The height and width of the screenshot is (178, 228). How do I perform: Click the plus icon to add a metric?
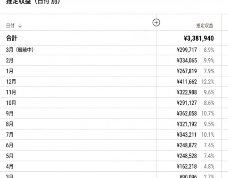156,23
